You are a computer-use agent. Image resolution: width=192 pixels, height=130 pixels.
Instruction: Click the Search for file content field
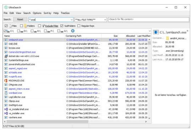tap(149, 19)
